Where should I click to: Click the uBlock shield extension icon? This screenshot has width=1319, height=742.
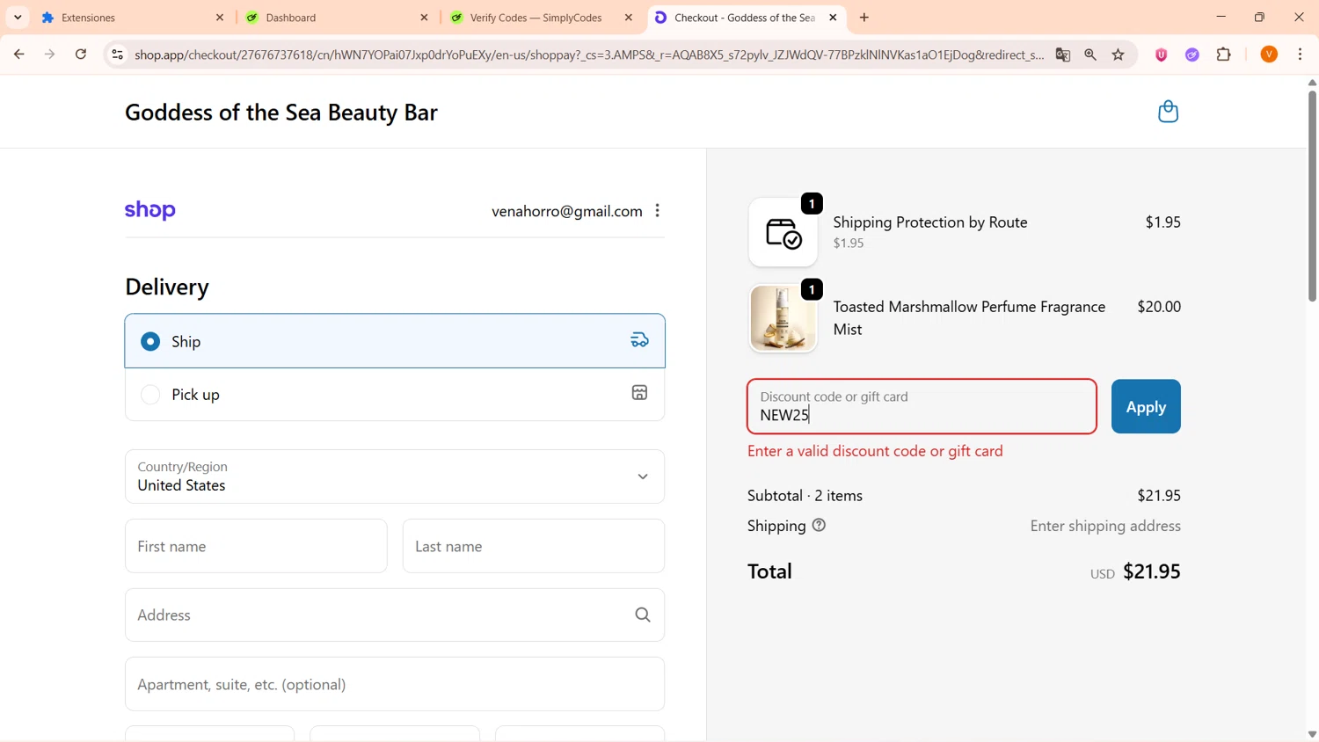tap(1161, 55)
